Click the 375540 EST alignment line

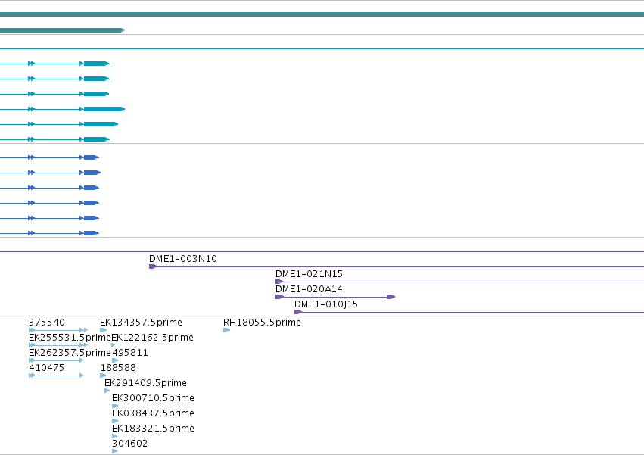pos(58,330)
